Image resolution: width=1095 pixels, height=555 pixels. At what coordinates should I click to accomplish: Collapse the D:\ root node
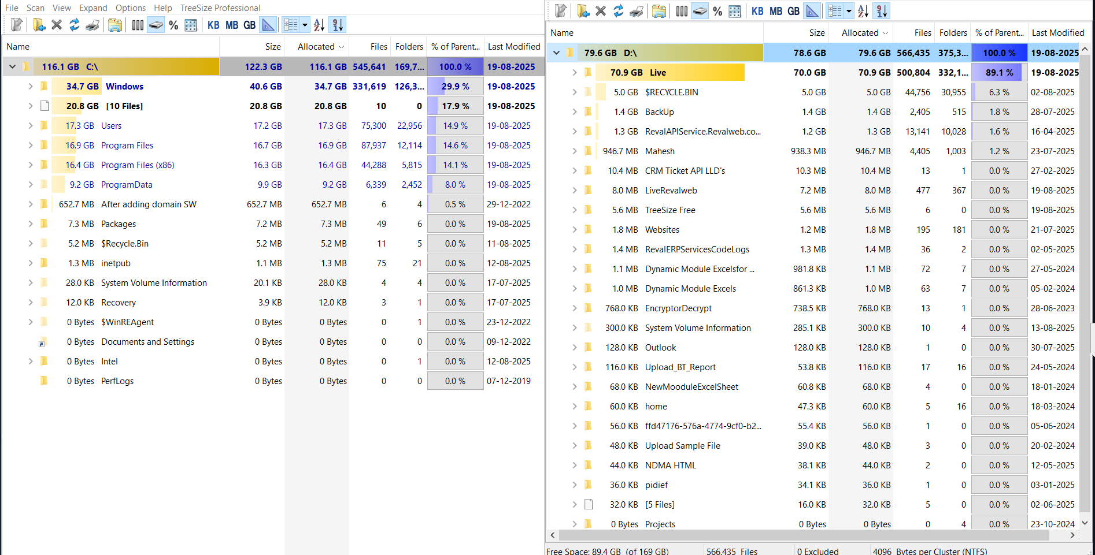556,53
